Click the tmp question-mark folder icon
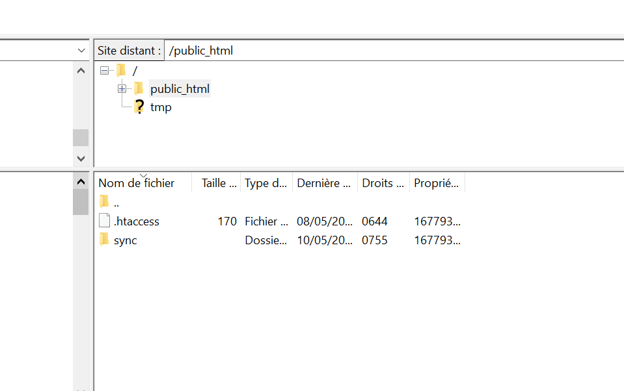This screenshot has width=624, height=391. click(139, 107)
